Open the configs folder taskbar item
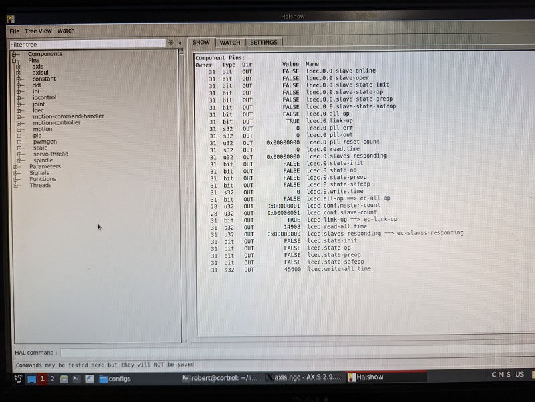Viewport: 535px width, 402px height. click(x=115, y=379)
